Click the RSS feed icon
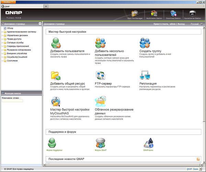The width and height of the screenshot is (206, 172). (x=198, y=159)
